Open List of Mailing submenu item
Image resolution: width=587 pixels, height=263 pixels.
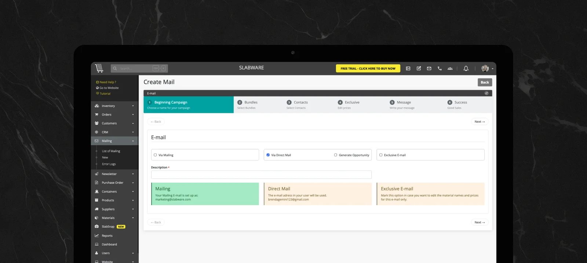(111, 151)
